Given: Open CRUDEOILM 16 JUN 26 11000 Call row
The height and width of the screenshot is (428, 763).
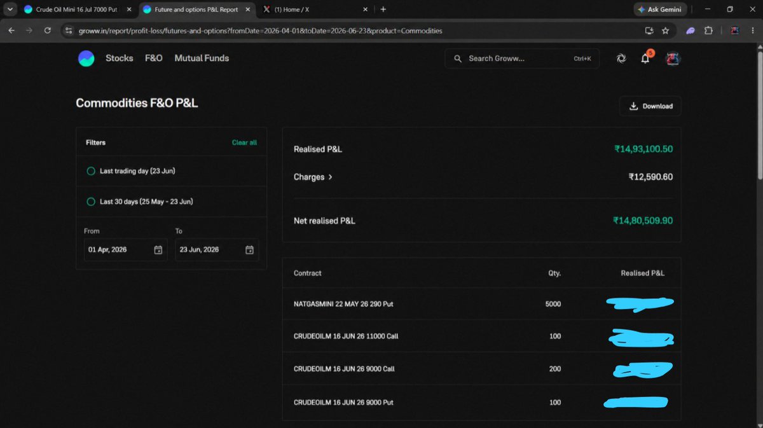Looking at the screenshot, I should click(x=481, y=336).
